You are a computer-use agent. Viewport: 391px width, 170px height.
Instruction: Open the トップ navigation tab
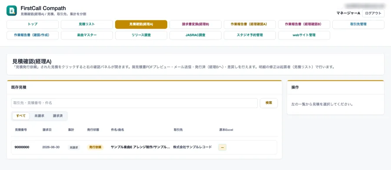(33, 24)
